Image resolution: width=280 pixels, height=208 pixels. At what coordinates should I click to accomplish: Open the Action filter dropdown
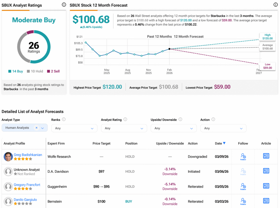(x=223, y=128)
